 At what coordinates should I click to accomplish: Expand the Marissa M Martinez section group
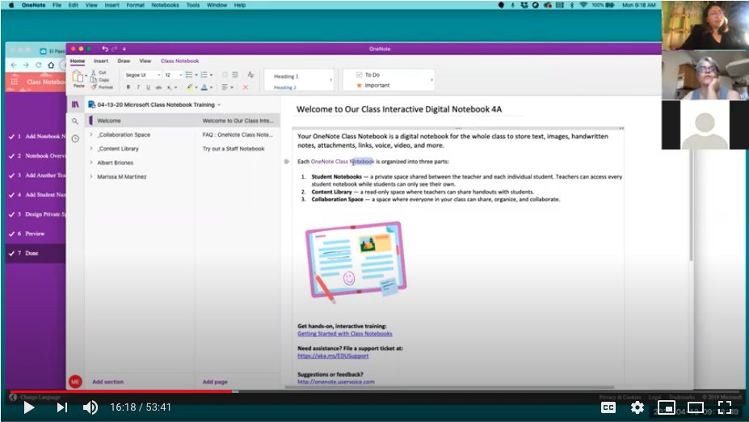point(91,176)
